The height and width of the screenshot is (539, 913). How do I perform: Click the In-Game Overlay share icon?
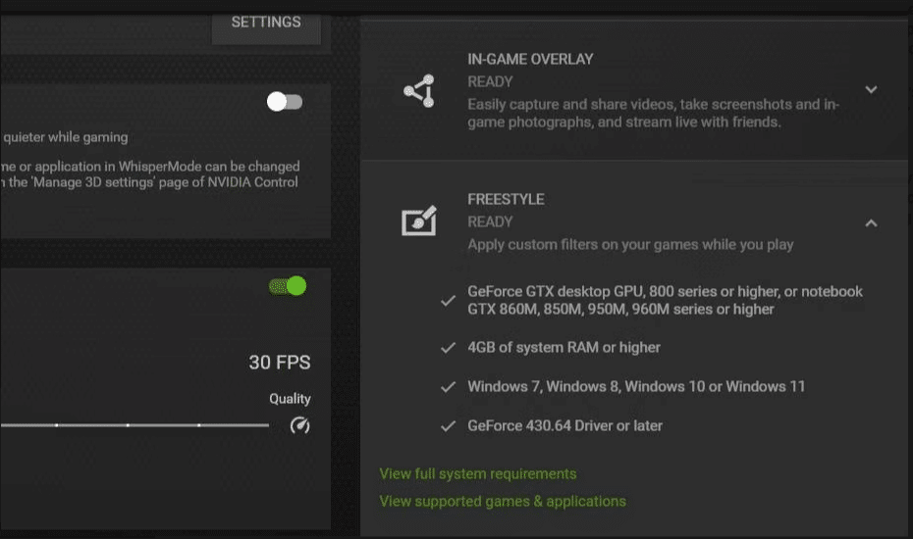[x=419, y=91]
